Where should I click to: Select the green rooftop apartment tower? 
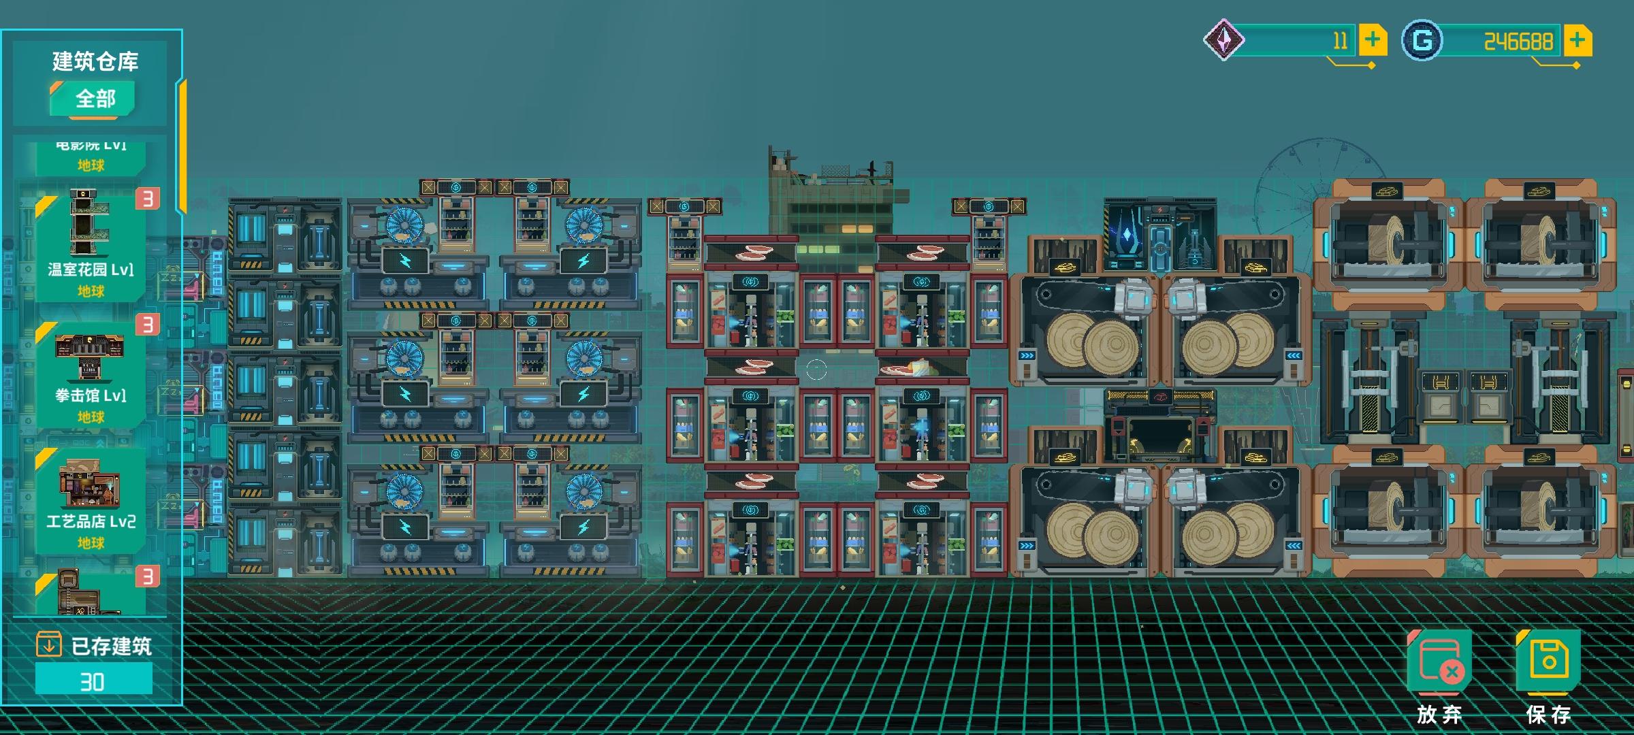coord(837,204)
